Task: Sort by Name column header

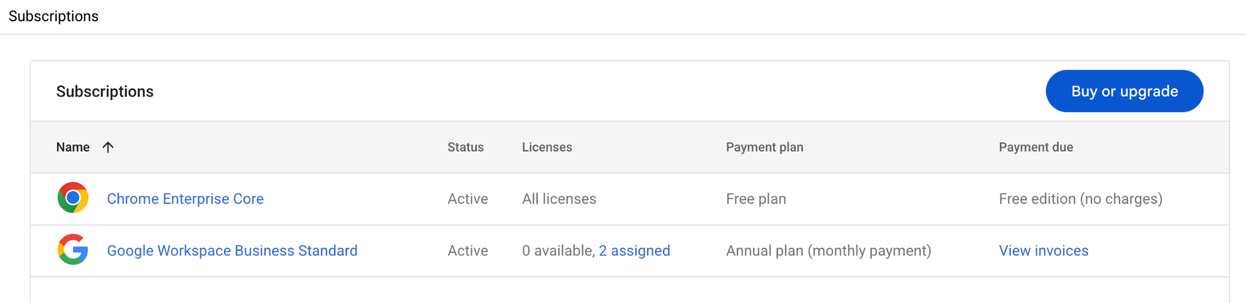Action: [x=72, y=147]
